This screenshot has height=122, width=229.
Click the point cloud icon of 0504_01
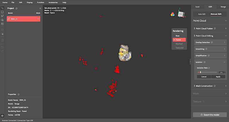pyautogui.click(x=9, y=19)
